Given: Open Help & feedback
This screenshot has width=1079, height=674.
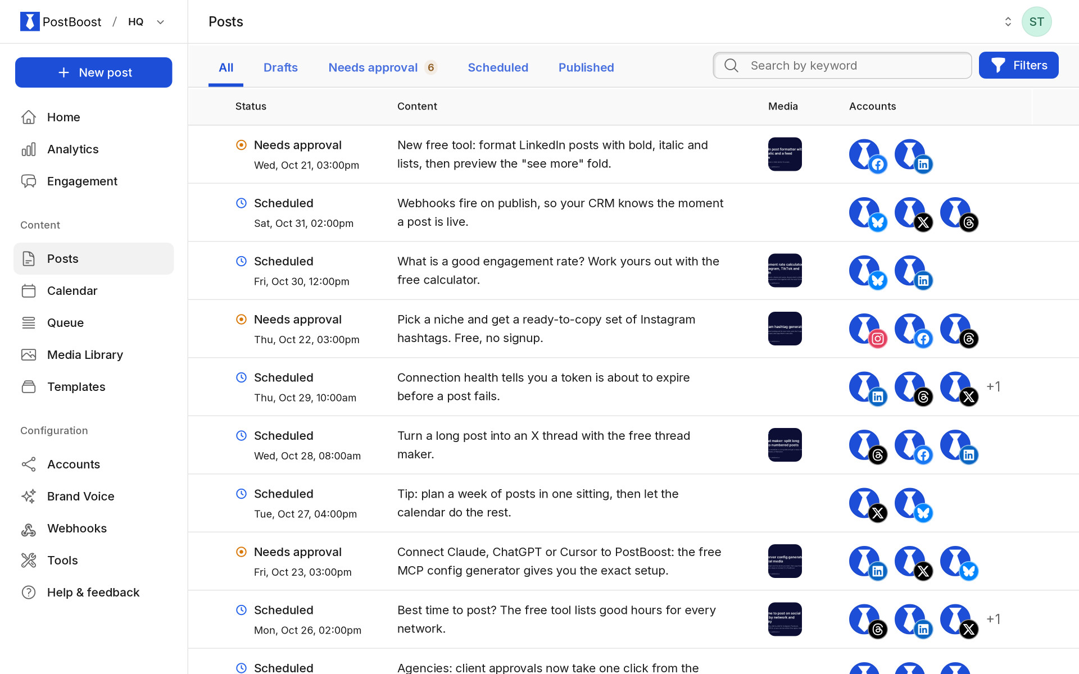Looking at the screenshot, I should (93, 592).
